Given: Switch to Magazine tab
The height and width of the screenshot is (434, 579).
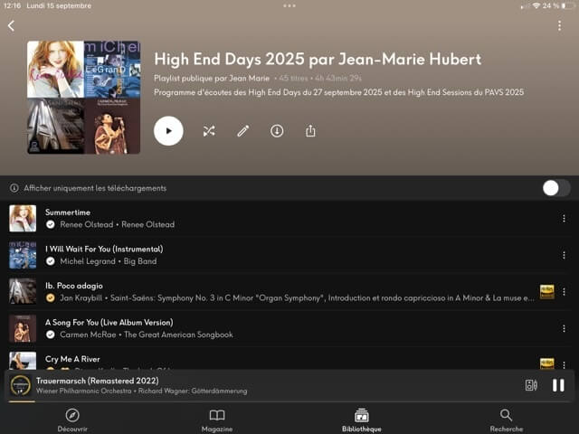Looking at the screenshot, I should (217, 420).
